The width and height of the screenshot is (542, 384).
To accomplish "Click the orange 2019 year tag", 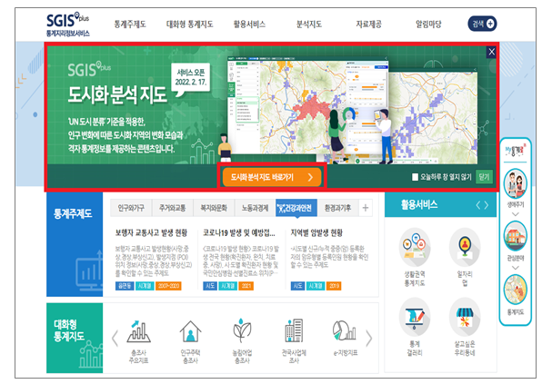I will click(334, 286).
